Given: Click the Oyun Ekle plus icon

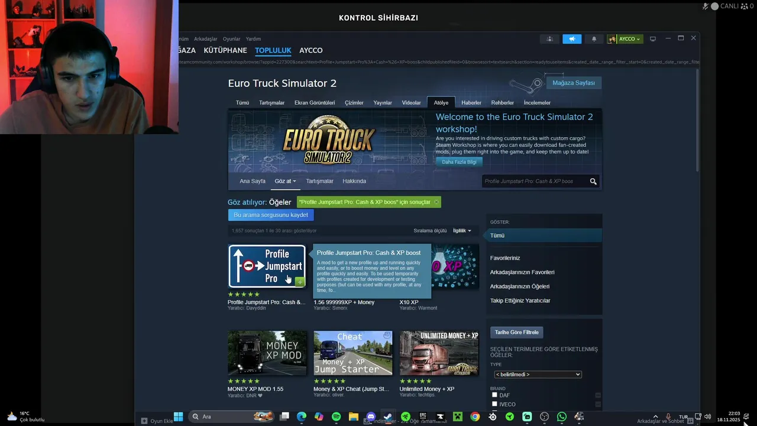Looking at the screenshot, I should [144, 421].
